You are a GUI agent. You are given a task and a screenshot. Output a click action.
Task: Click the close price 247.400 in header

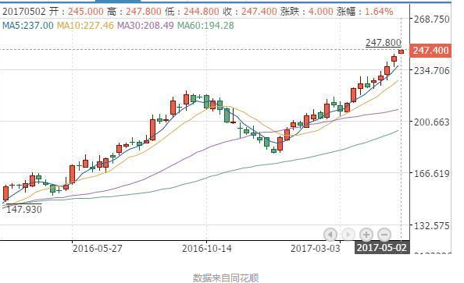click(x=259, y=12)
